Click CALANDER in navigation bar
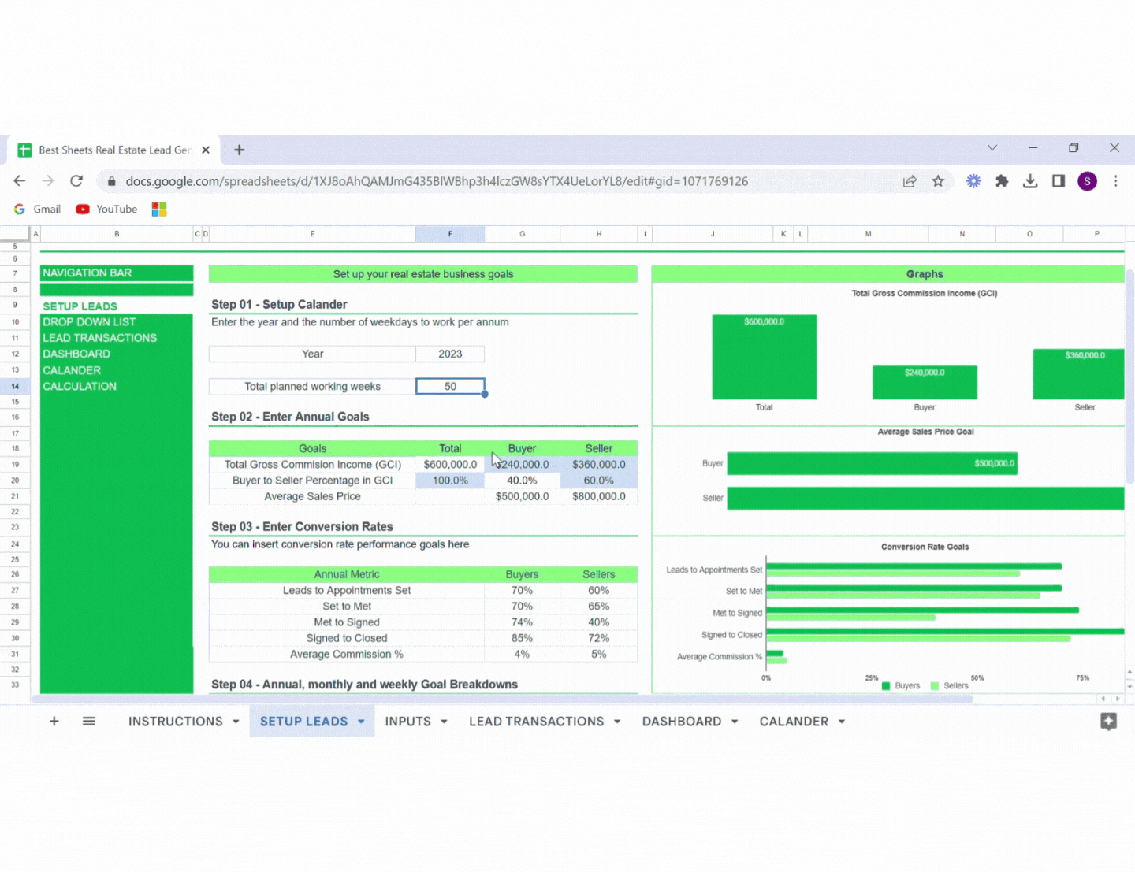Viewport: 1135px width, 872px height. coord(72,370)
